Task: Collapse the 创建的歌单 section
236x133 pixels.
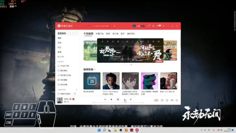Action: (62, 90)
